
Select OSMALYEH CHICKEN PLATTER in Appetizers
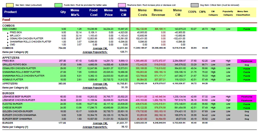point(19,68)
